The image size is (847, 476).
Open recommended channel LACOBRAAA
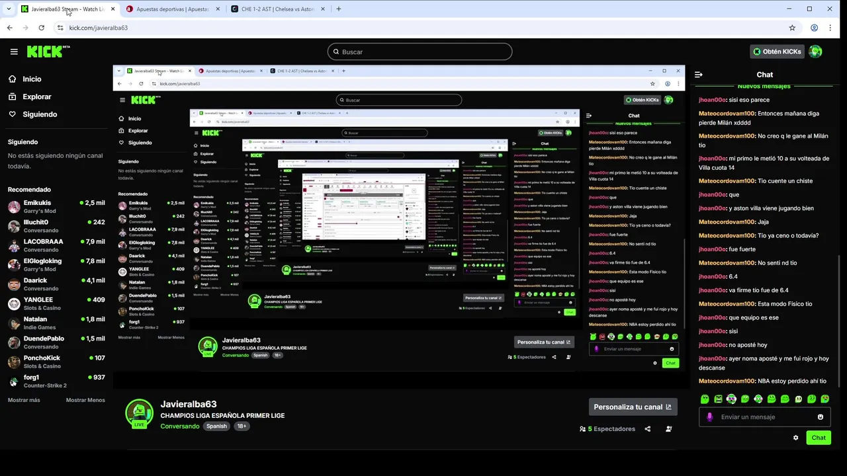(x=56, y=245)
